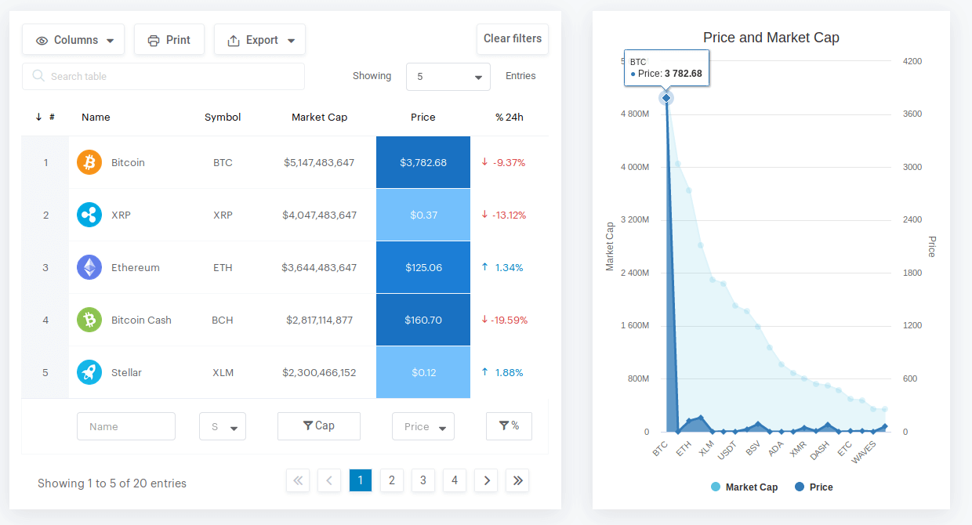972x525 pixels.
Task: Go to the first page
Action: [298, 480]
